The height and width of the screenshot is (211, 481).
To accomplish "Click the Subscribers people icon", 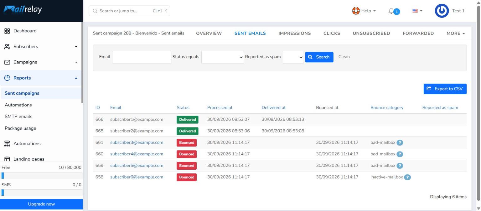I will [7, 47].
